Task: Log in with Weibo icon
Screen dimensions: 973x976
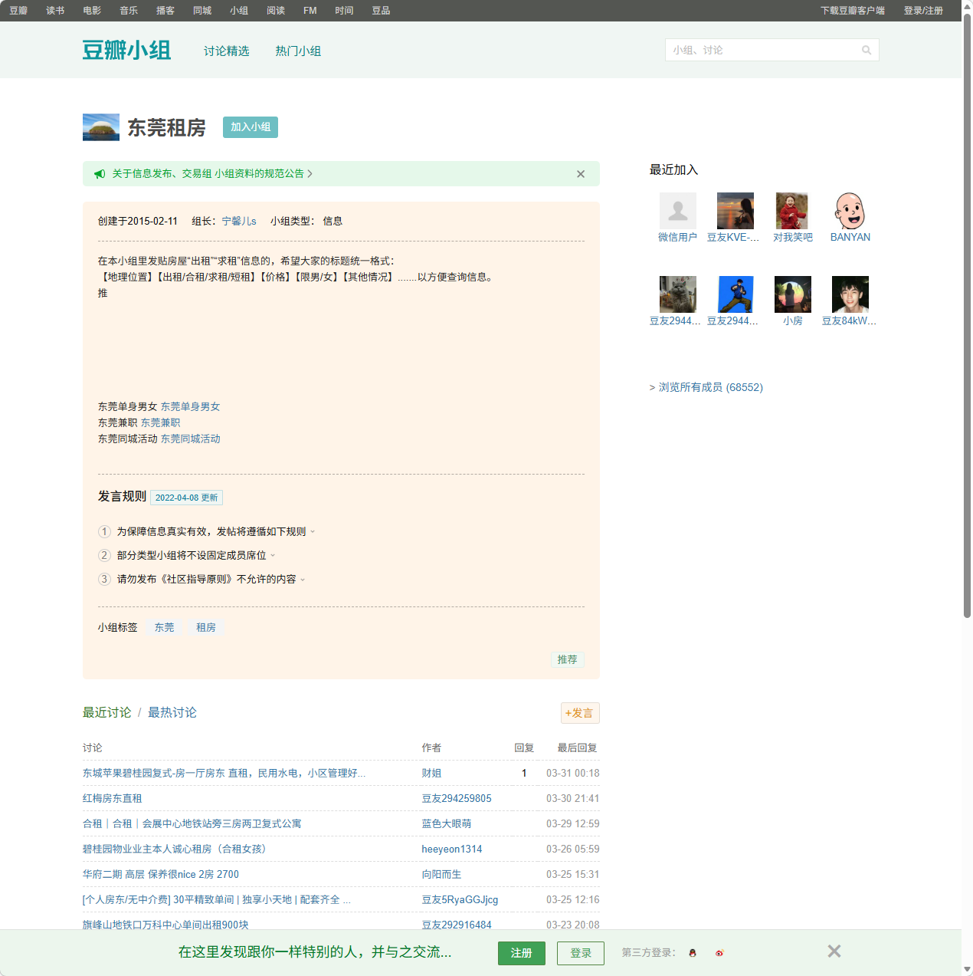Action: [719, 953]
